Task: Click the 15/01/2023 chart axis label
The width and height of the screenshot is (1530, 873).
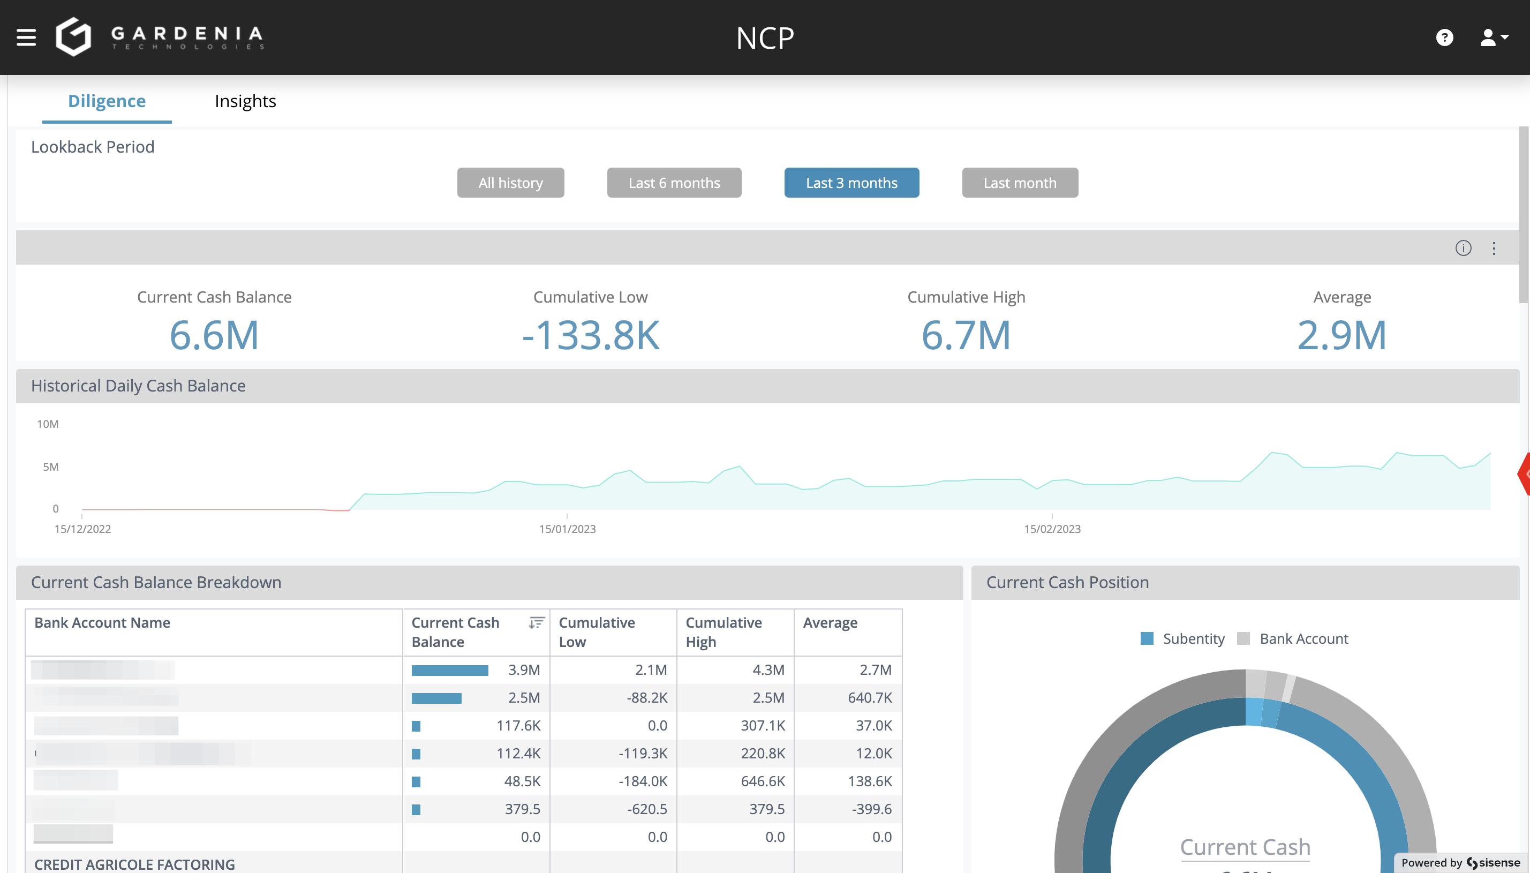Action: pos(567,529)
